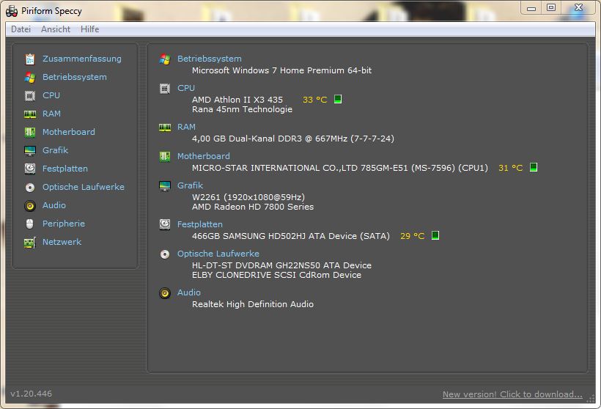Open the Festplatten sidebar section

coord(64,169)
